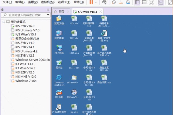Select the 回收站 recycle bin icon
The height and width of the screenshot is (115, 173).
[59, 64]
